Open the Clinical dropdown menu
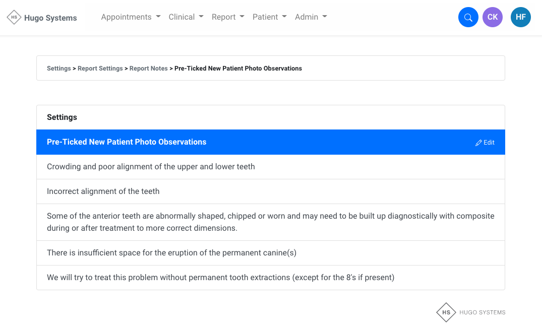Viewport: 542px width, 329px height. (186, 17)
